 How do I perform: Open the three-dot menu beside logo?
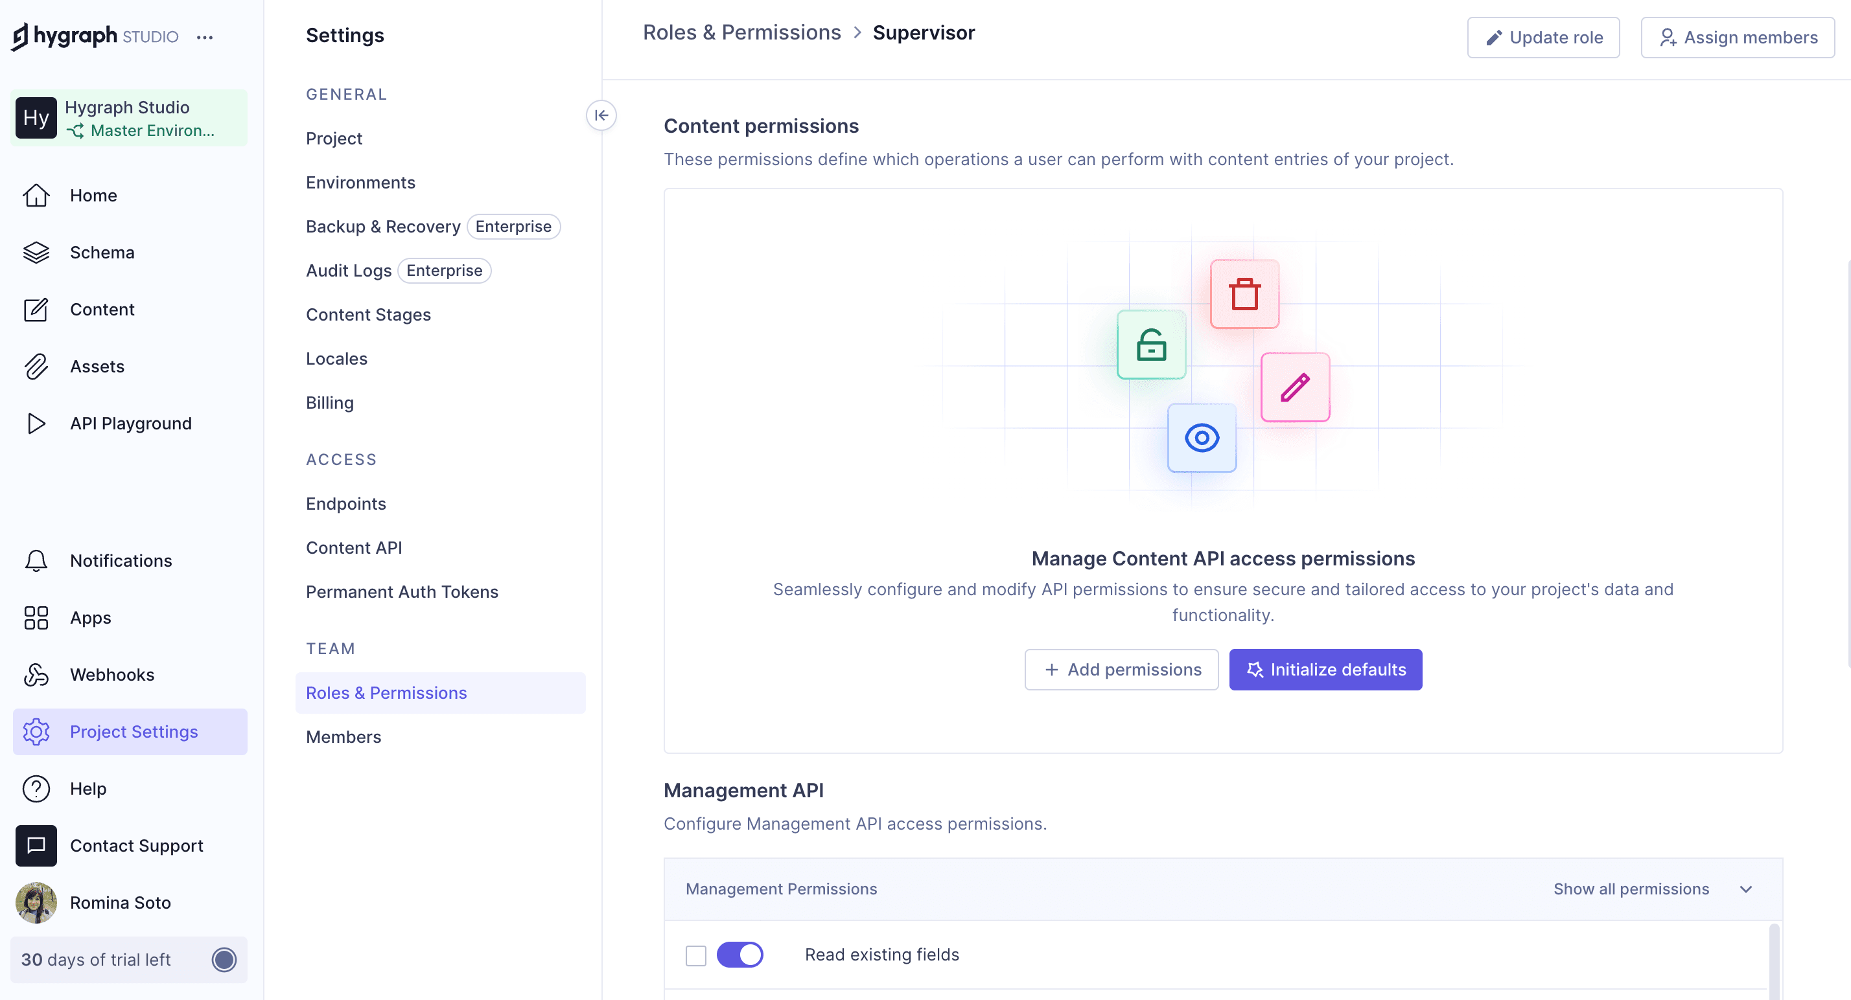(205, 38)
